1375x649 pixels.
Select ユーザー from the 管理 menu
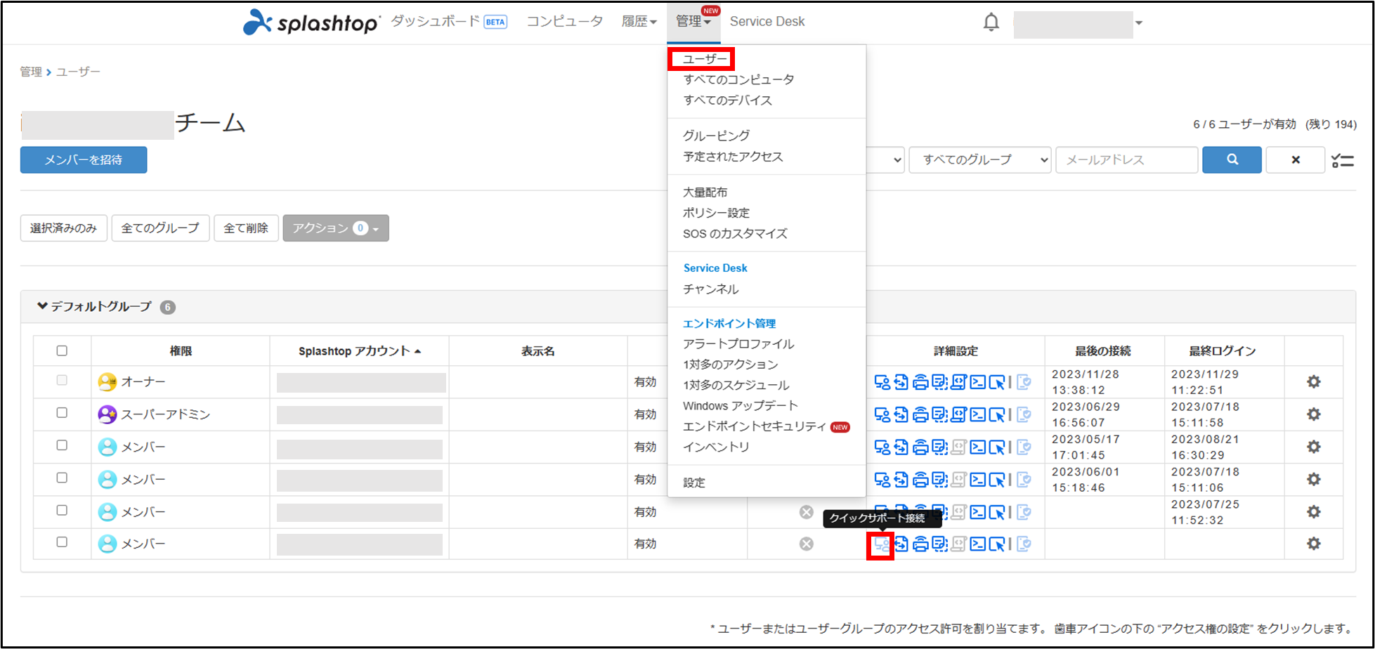tap(702, 58)
